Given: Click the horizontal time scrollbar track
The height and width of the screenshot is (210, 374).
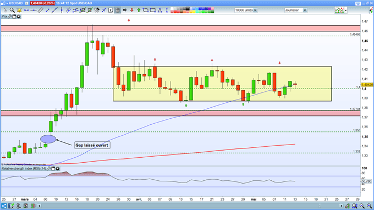Looking at the screenshot, I should pos(190,206).
